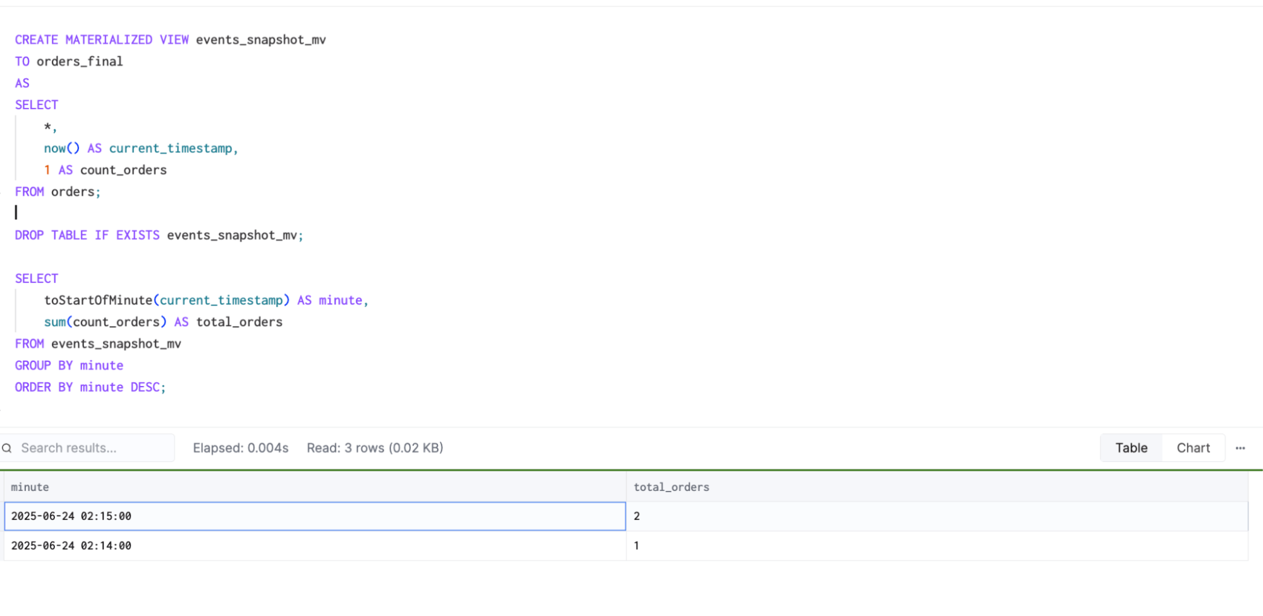Switch to the Table view tab
This screenshot has height=616, width=1263.
[1131, 448]
